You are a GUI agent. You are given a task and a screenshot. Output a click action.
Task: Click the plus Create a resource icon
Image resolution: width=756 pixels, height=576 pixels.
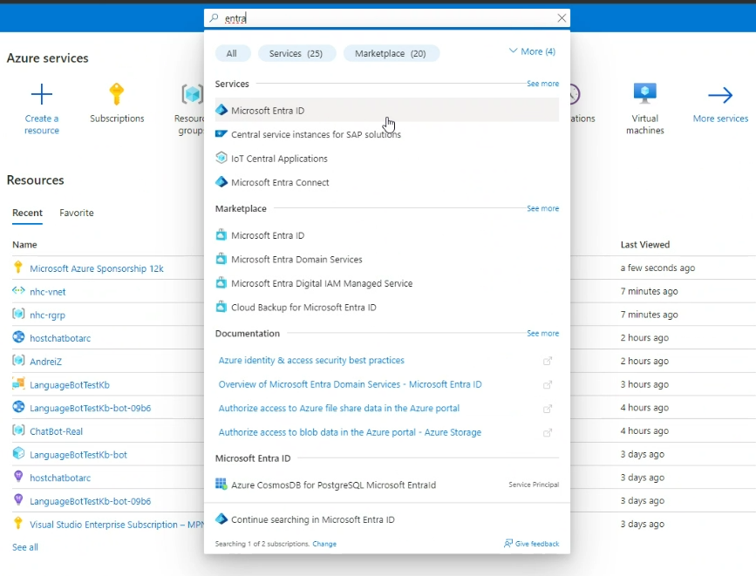point(42,94)
